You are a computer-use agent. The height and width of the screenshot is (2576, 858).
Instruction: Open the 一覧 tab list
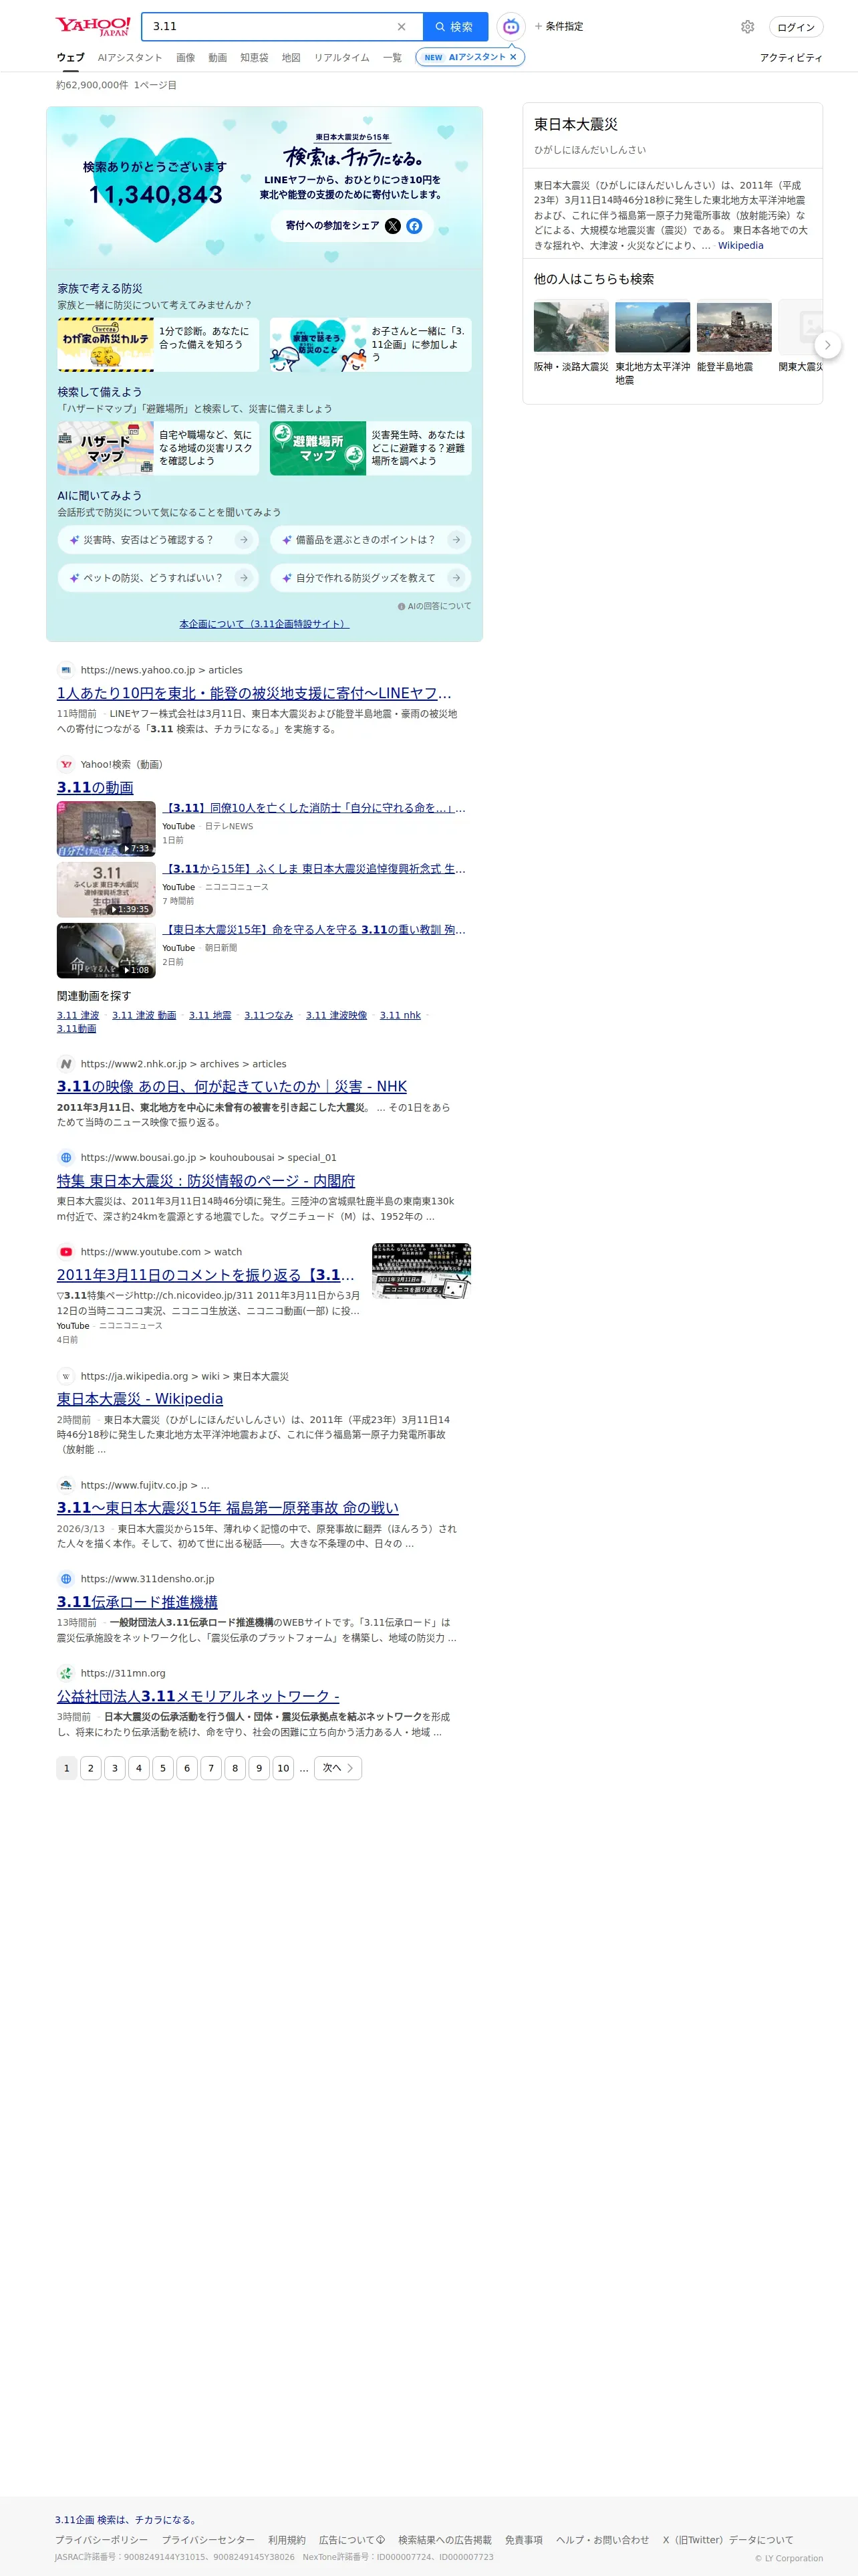[392, 58]
